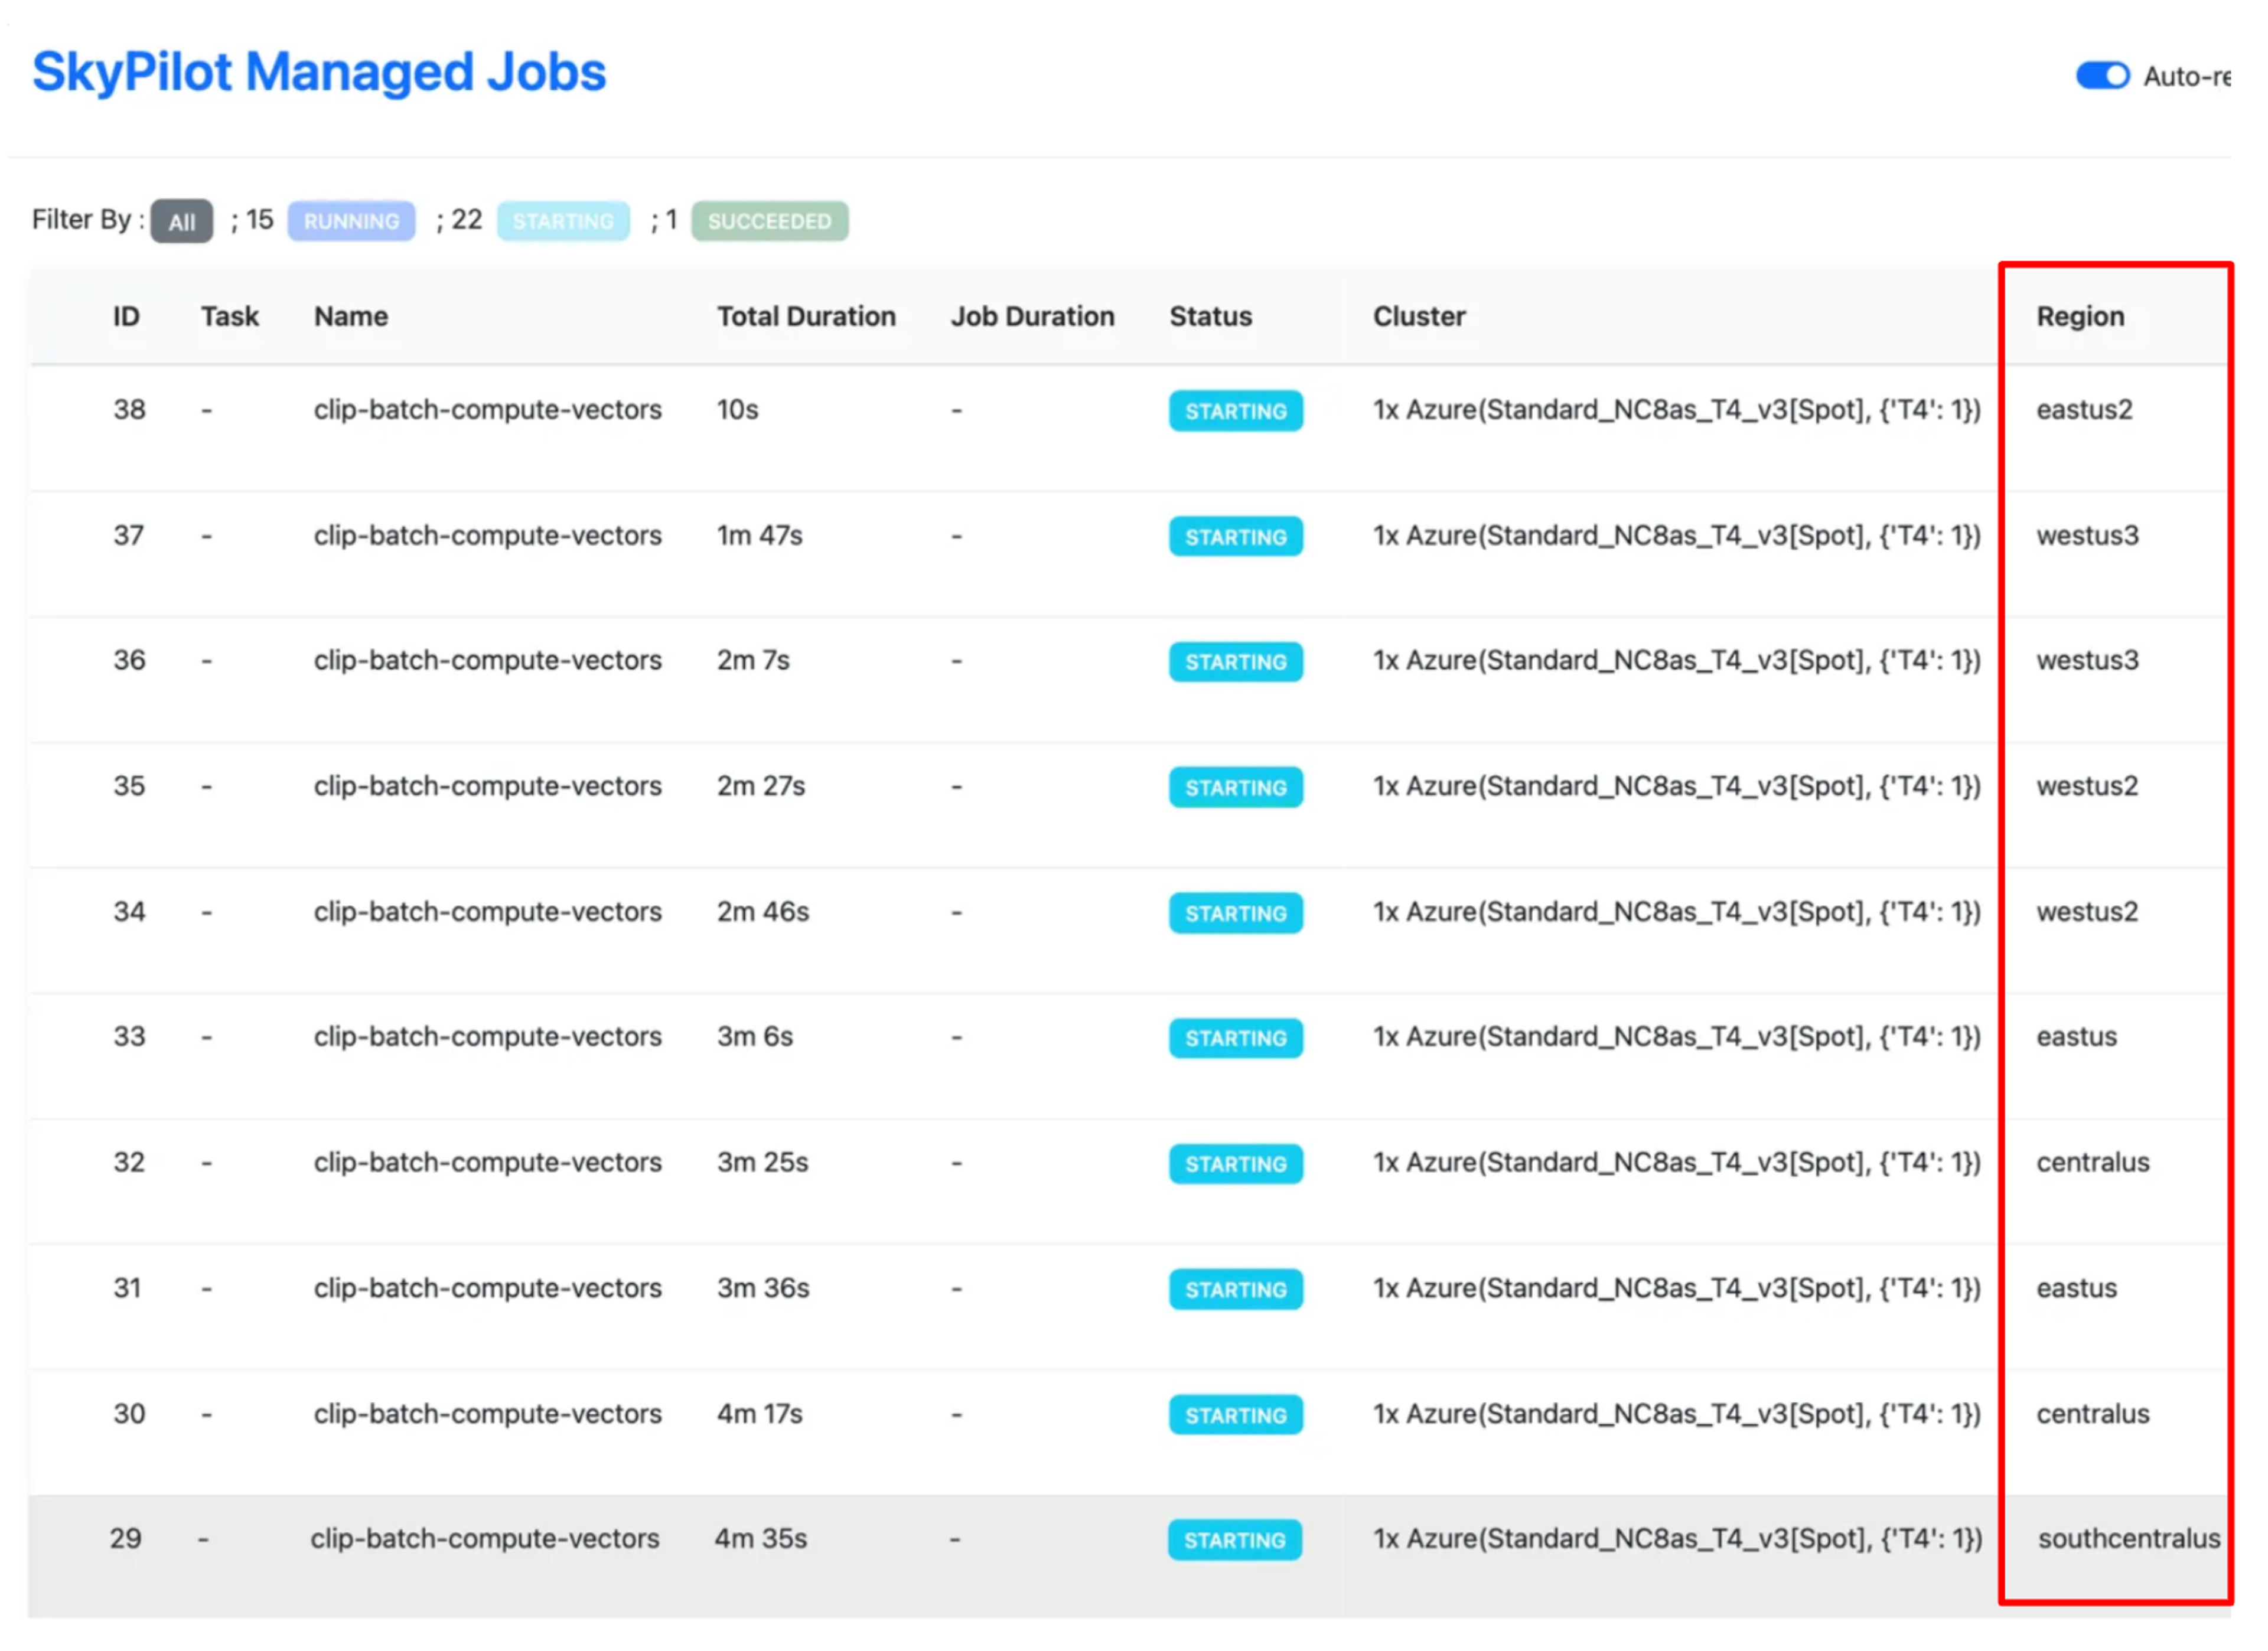Viewport: 2268px width, 1651px height.
Task: Click eastus2 region for job 38
Action: coord(2084,409)
